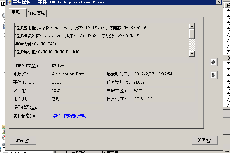Close the event properties dialog with X
The width and height of the screenshot is (230, 153).
(x=219, y=2)
